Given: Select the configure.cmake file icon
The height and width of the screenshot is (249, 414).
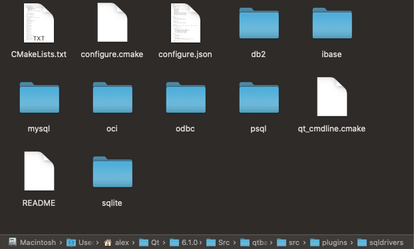Looking at the screenshot, I should pos(112,23).
